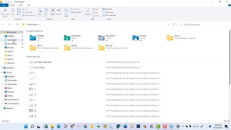
Task: Click the Windows Start button on taskbar
Action: 26,126
